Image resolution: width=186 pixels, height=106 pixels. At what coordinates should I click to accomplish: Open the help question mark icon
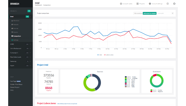point(168,4)
